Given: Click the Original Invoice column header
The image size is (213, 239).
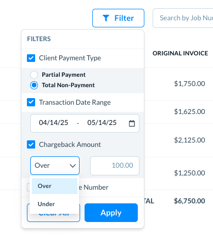Looking at the screenshot, I should [x=180, y=53].
